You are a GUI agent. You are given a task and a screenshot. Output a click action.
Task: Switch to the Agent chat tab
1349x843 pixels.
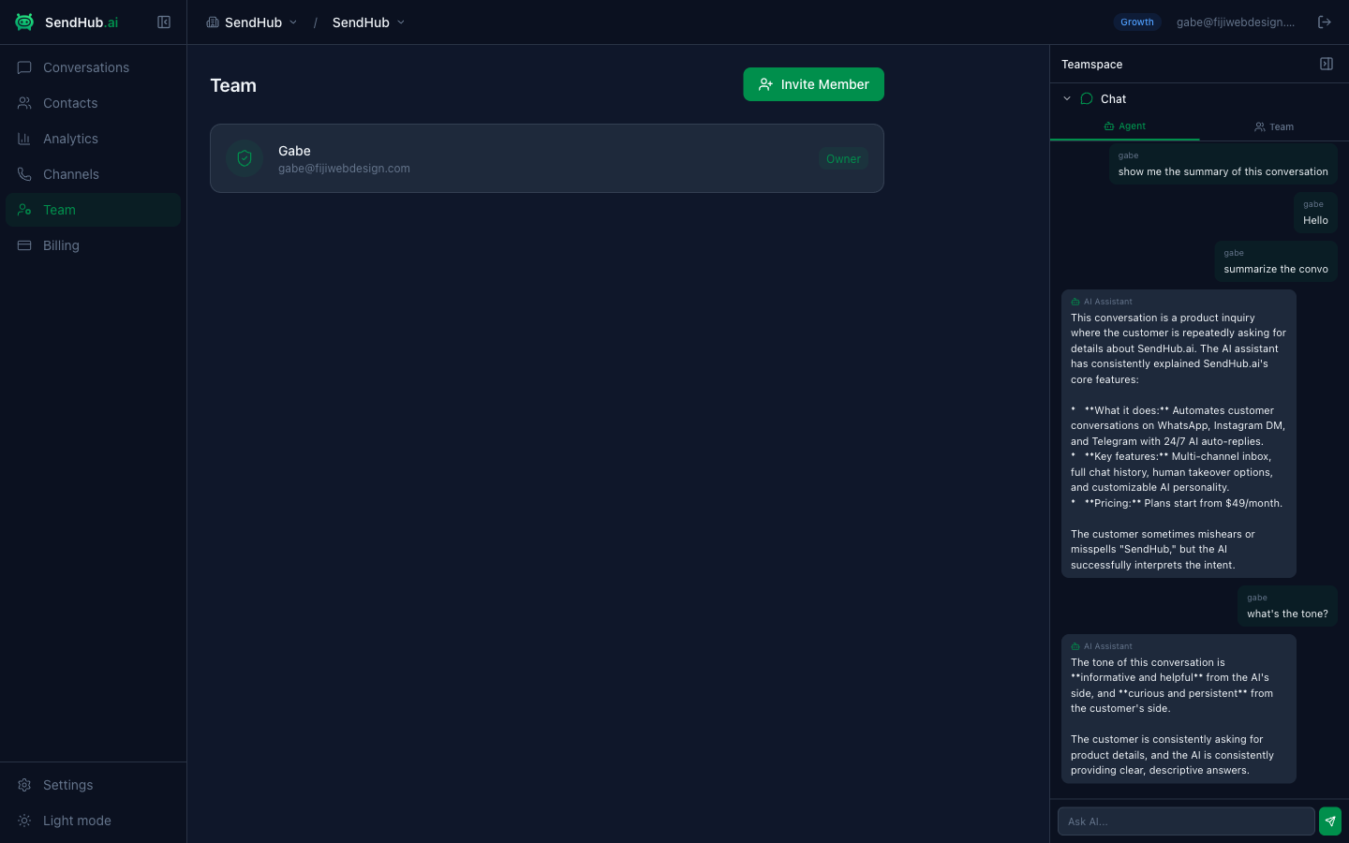[1124, 126]
